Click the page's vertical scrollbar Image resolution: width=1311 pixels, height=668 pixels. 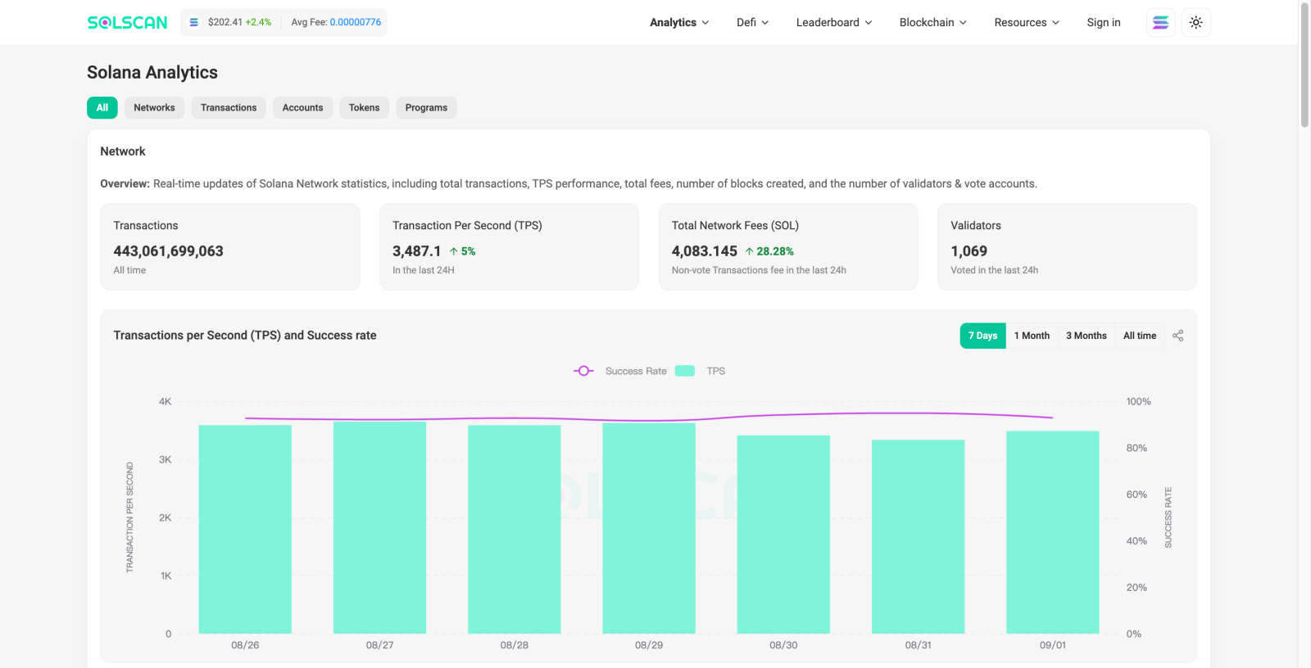[1304, 65]
